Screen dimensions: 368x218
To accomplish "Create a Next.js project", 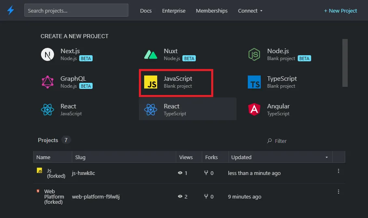I will click(67, 54).
